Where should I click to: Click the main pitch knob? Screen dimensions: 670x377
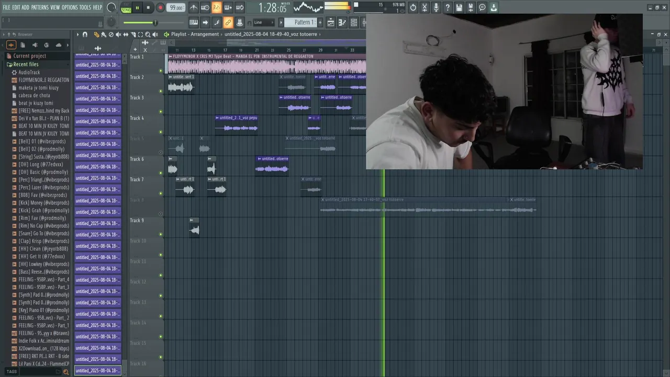click(x=111, y=23)
